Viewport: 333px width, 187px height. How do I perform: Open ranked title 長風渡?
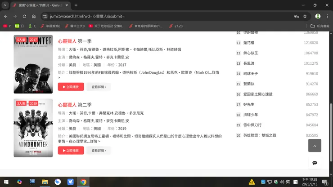[249, 63]
